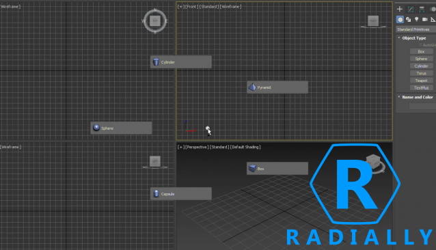Click the Front viewport ViewCube
The width and height of the screenshot is (436, 250).
[x=373, y=20]
